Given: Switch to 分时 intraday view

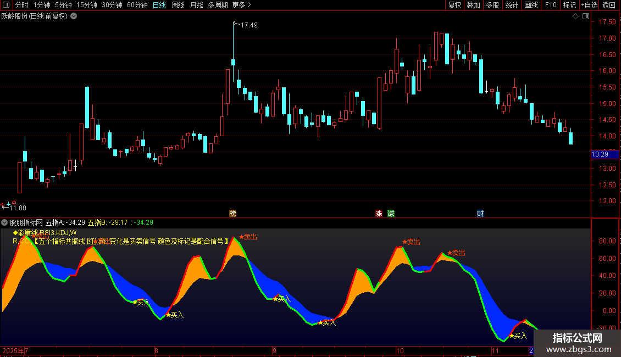Looking at the screenshot, I should coord(22,5).
